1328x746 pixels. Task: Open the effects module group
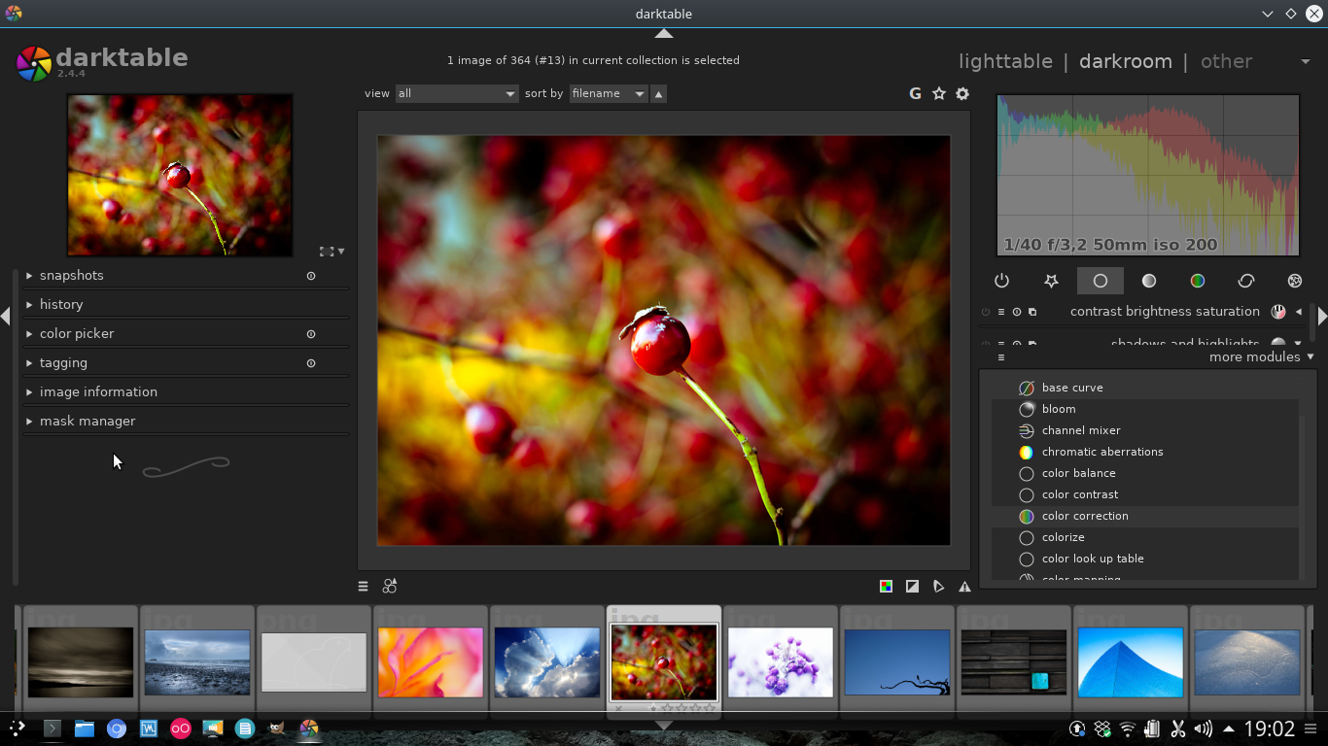coord(1294,281)
